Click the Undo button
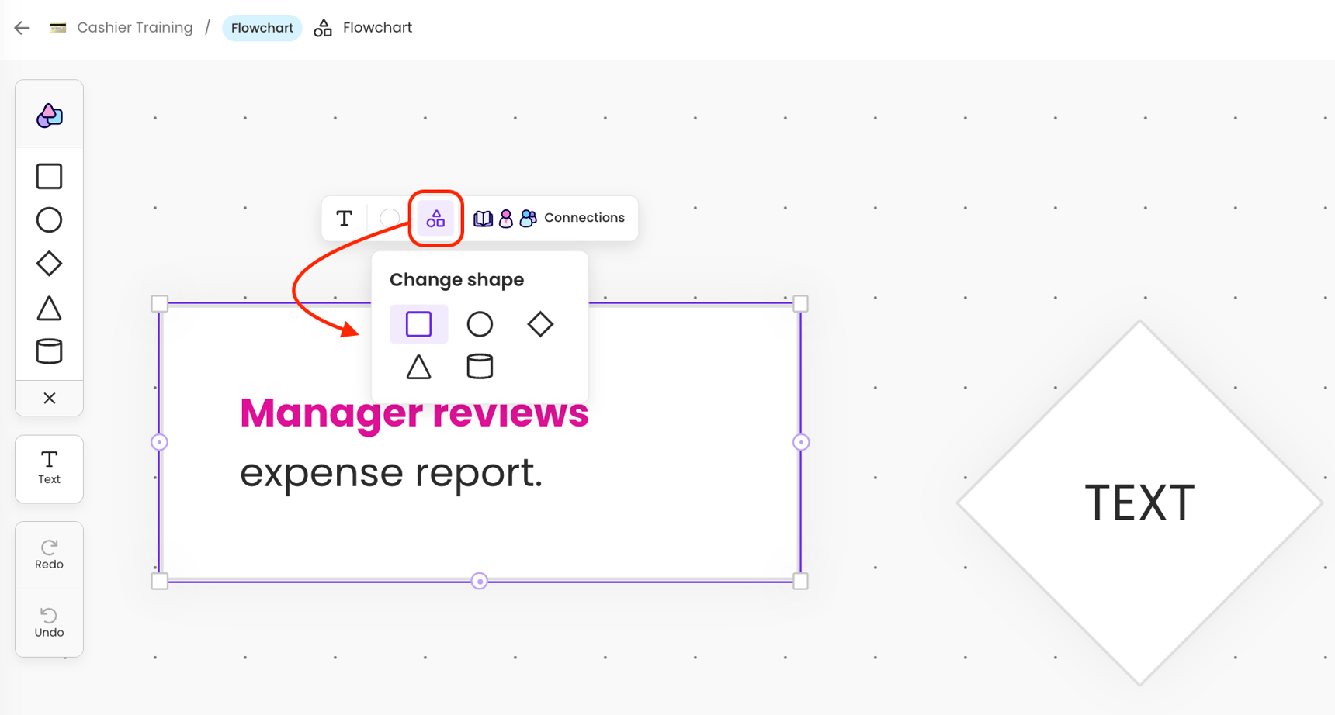This screenshot has height=715, width=1335. tap(49, 623)
